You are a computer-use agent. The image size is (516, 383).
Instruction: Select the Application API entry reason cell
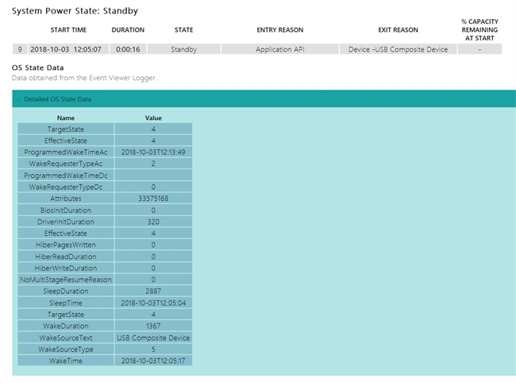pos(279,49)
